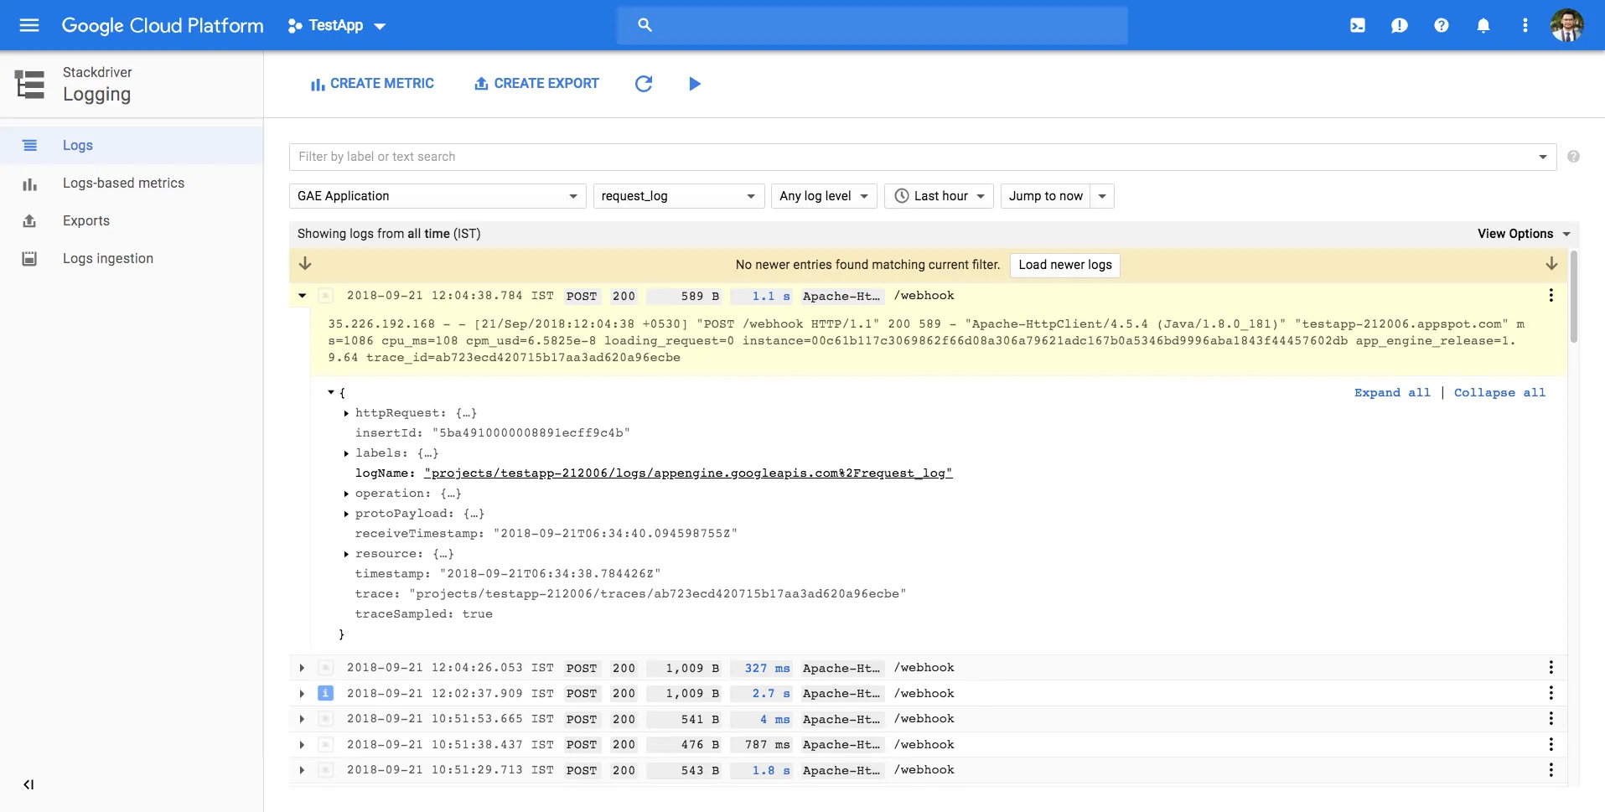
Task: Open the top bar three-dot settings menu
Action: [1525, 25]
